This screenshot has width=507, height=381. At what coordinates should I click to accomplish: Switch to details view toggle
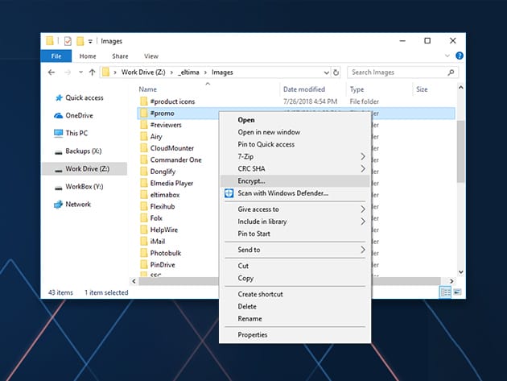pos(445,292)
